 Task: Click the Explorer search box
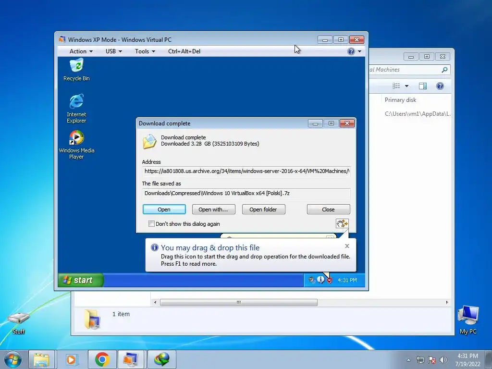click(x=410, y=70)
